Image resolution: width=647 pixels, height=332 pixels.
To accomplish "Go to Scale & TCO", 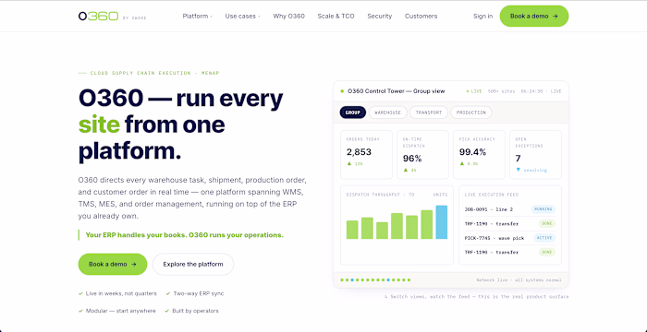I will coord(336,16).
